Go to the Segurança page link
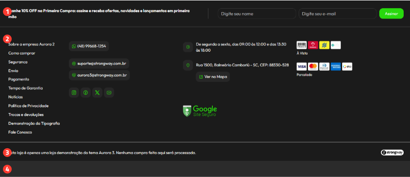 pyautogui.click(x=18, y=62)
